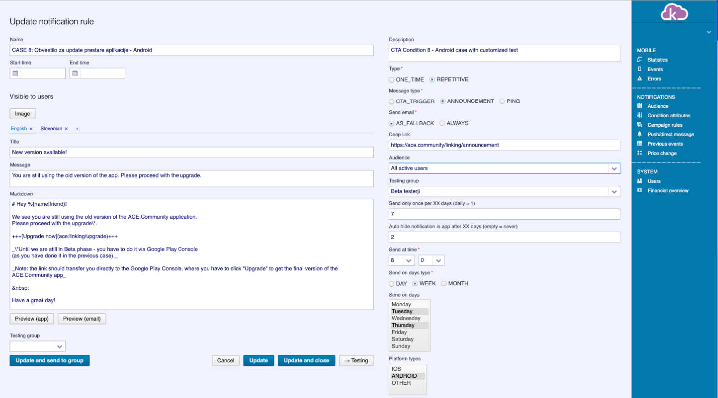Click the Statistics icon in sidebar
Viewport: 718px width, 398px height.
[x=640, y=60]
